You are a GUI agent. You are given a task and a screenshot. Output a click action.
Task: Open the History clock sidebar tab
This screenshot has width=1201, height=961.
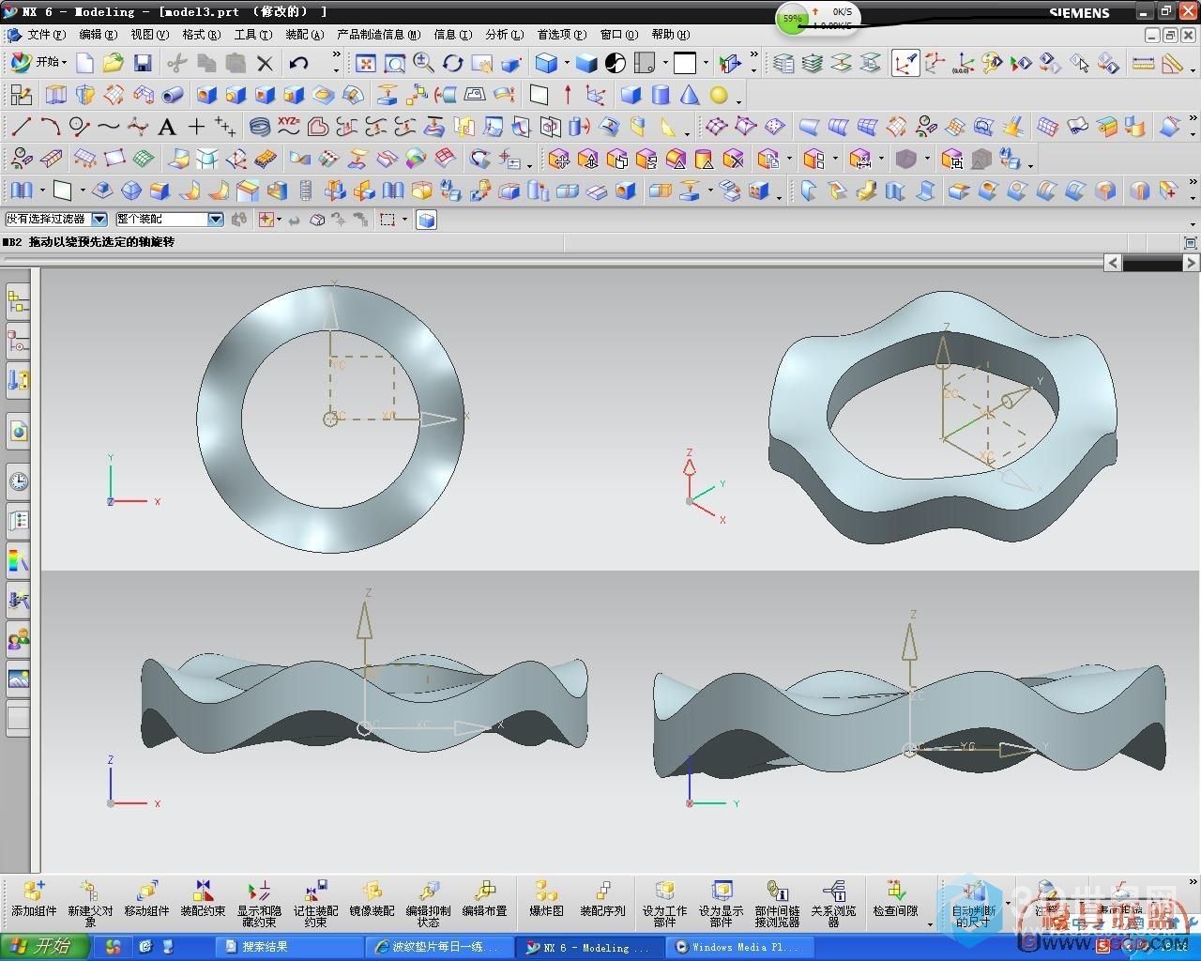pos(18,482)
